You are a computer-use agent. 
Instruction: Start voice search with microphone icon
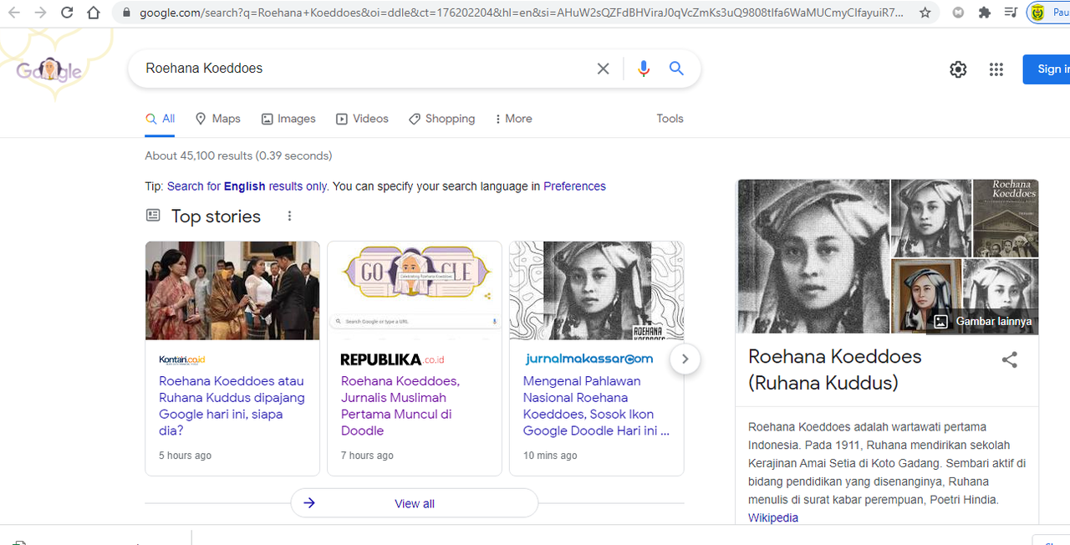[x=643, y=69]
